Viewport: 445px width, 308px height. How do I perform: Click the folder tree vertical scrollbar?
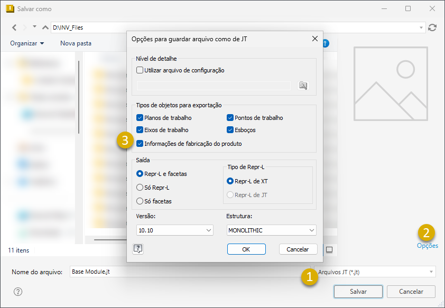point(79,97)
